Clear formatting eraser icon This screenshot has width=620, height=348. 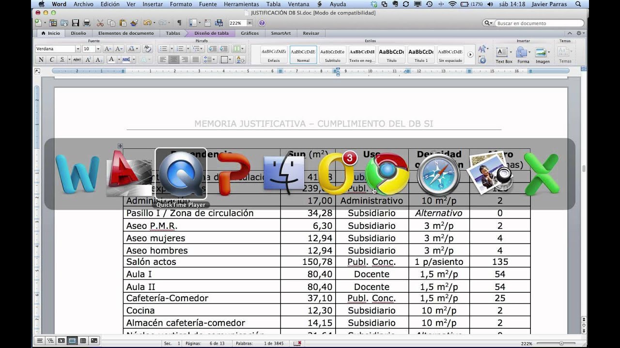click(x=148, y=49)
